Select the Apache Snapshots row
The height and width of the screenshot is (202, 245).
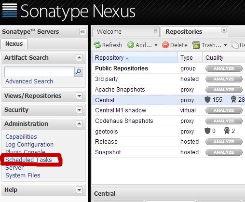(x=168, y=90)
